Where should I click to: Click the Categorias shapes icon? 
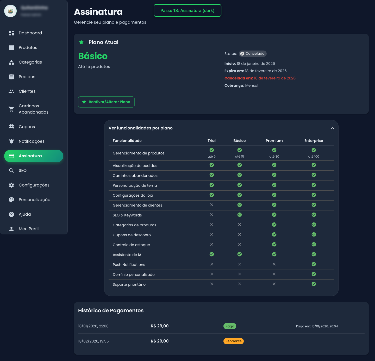pos(11,62)
